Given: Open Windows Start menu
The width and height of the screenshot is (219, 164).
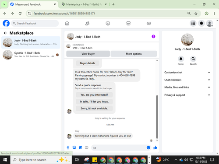Looking at the screenshot, I should (5, 160).
